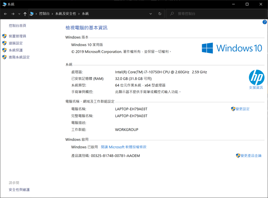The height and width of the screenshot is (198, 268).
Task: Open 裝置管理員 link
Action: pyautogui.click(x=17, y=36)
